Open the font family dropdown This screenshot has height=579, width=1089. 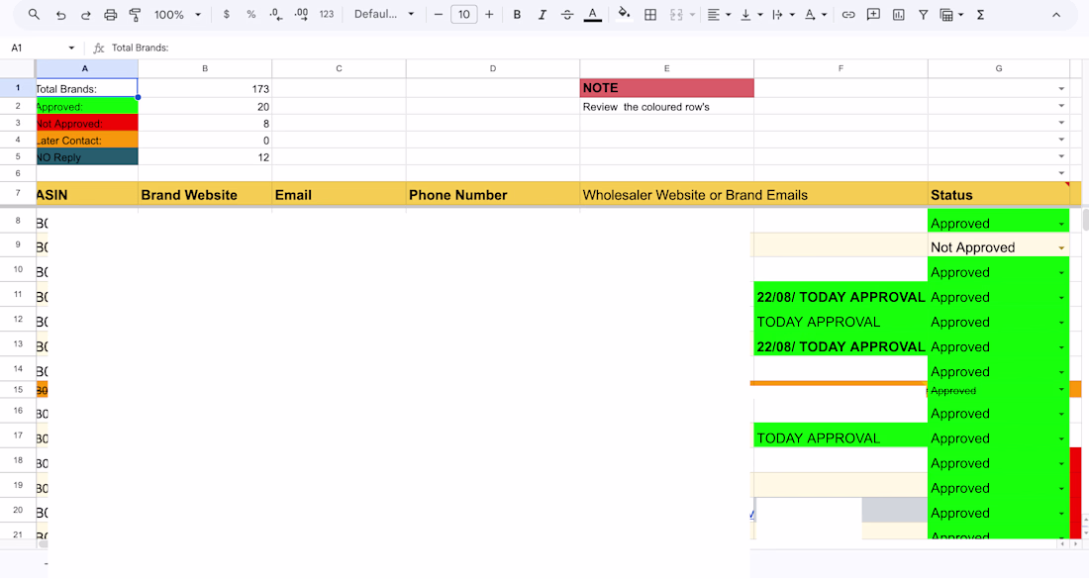click(384, 14)
